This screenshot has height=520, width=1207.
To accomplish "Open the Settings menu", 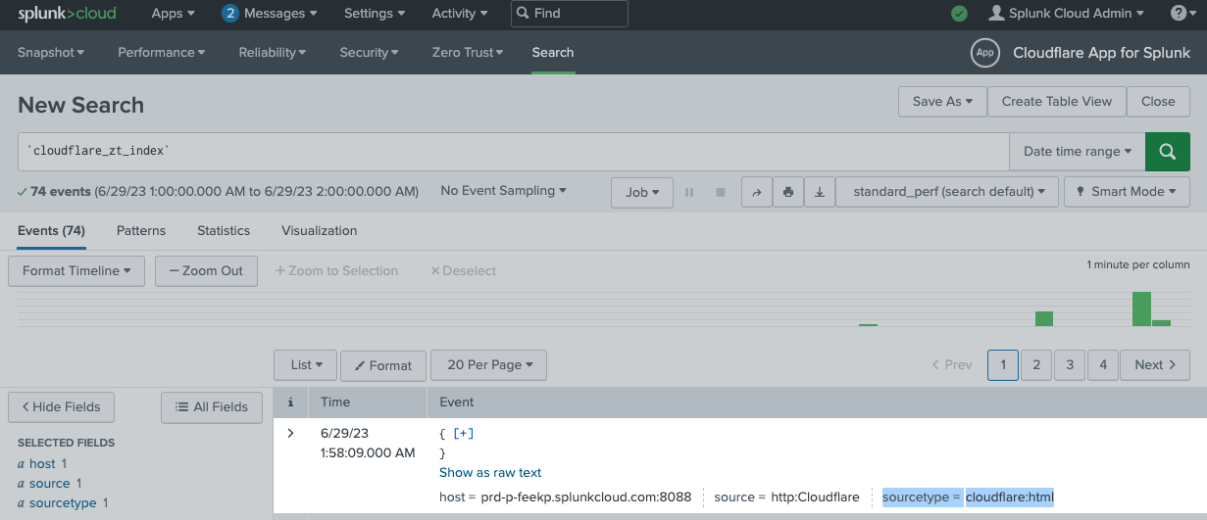I will (375, 14).
